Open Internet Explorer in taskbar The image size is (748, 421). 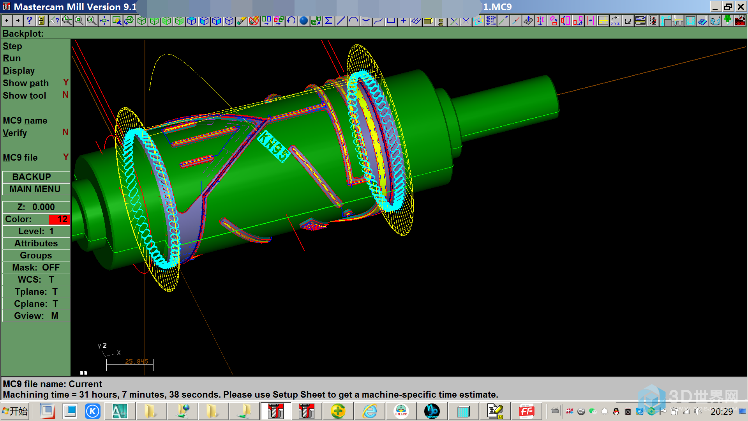click(x=369, y=411)
